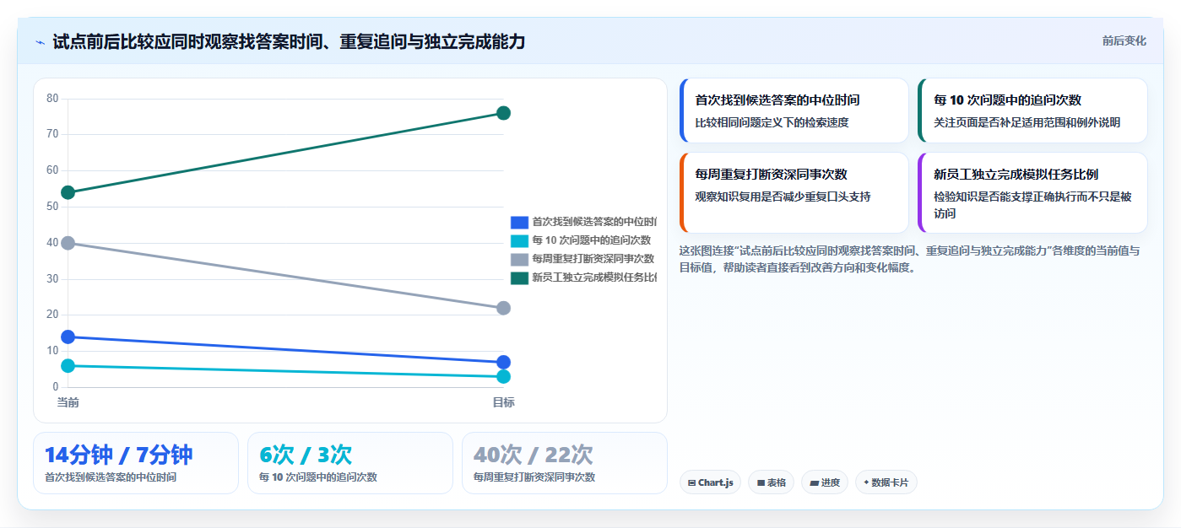Click the panel title 试点前后比较应同时观察
Viewport: 1181px width, 528px height.
click(289, 41)
